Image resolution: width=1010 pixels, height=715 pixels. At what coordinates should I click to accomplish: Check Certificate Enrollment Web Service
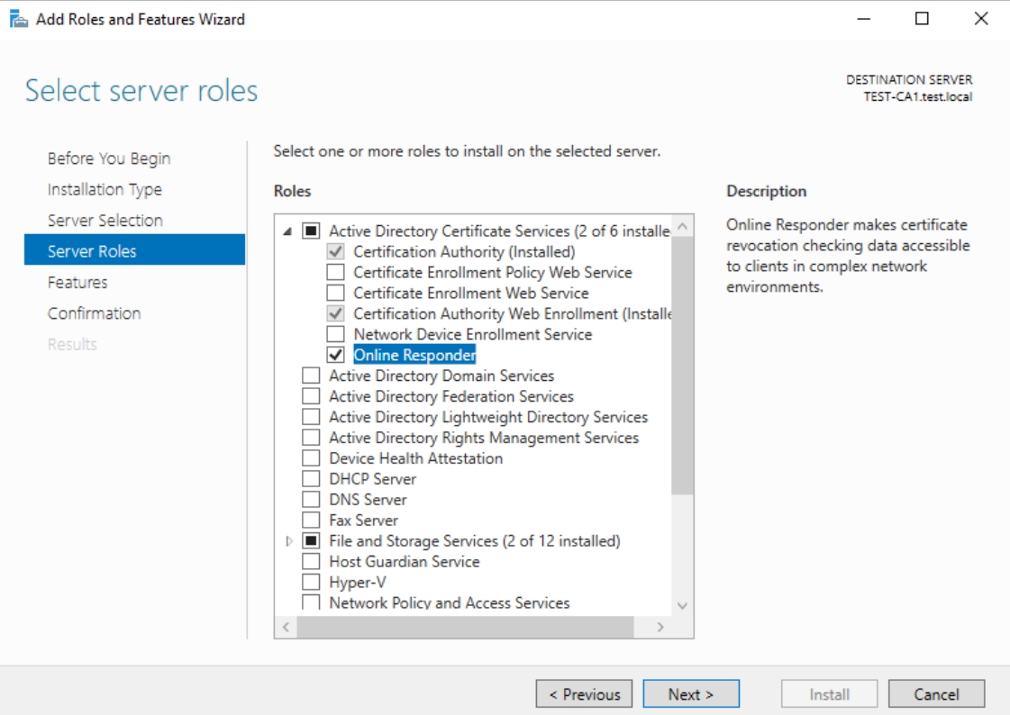coord(335,293)
